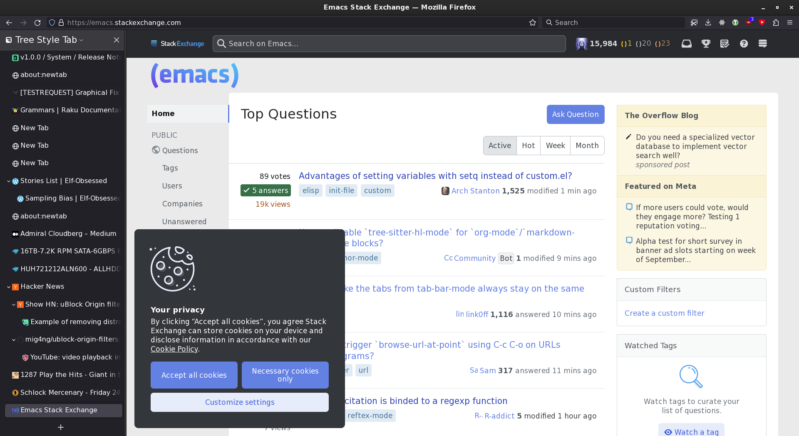This screenshot has height=436, width=799.
Task: Click the user profile avatar
Action: tap(581, 44)
